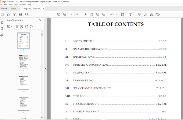Image resolution: width=183 pixels, height=120 pixels.
Task: Go to the Home tab
Action: (x=4, y=9)
